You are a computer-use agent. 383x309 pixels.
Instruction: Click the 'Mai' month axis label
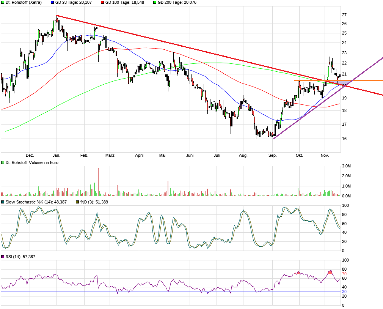pyautogui.click(x=162, y=156)
